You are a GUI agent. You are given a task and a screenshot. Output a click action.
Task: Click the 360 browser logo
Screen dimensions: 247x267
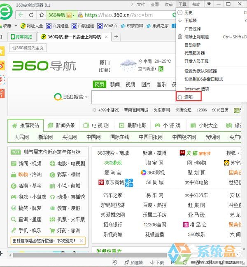[x=6, y=12]
